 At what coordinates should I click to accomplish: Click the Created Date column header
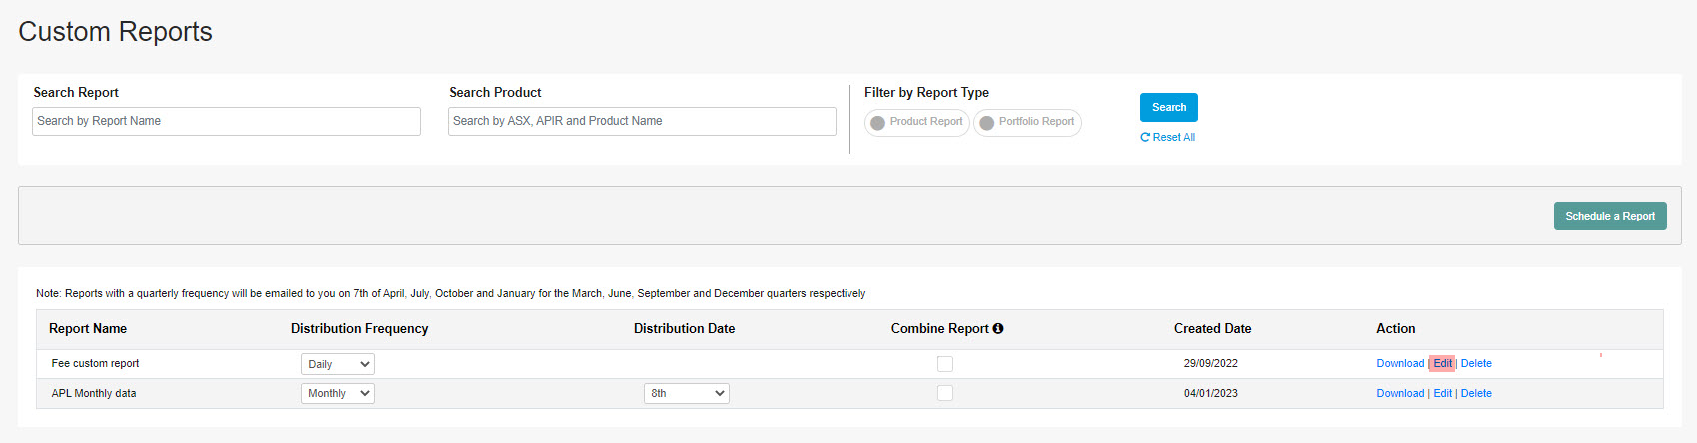[1212, 328]
